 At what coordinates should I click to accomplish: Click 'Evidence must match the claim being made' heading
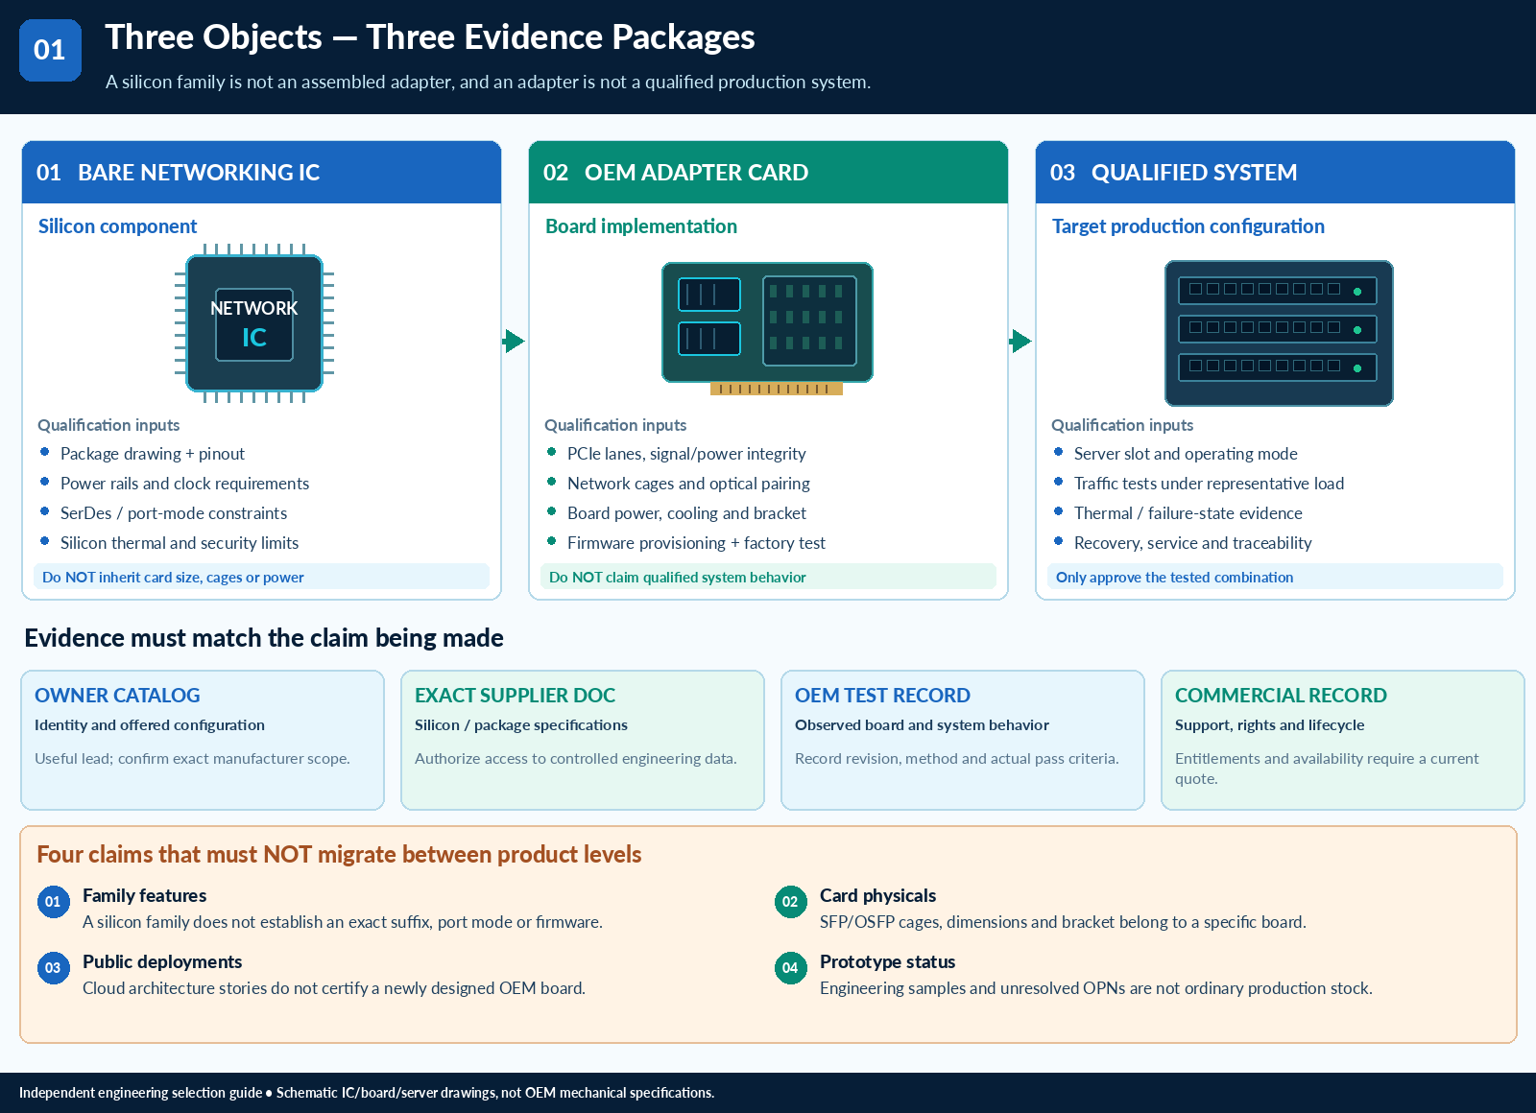[264, 638]
